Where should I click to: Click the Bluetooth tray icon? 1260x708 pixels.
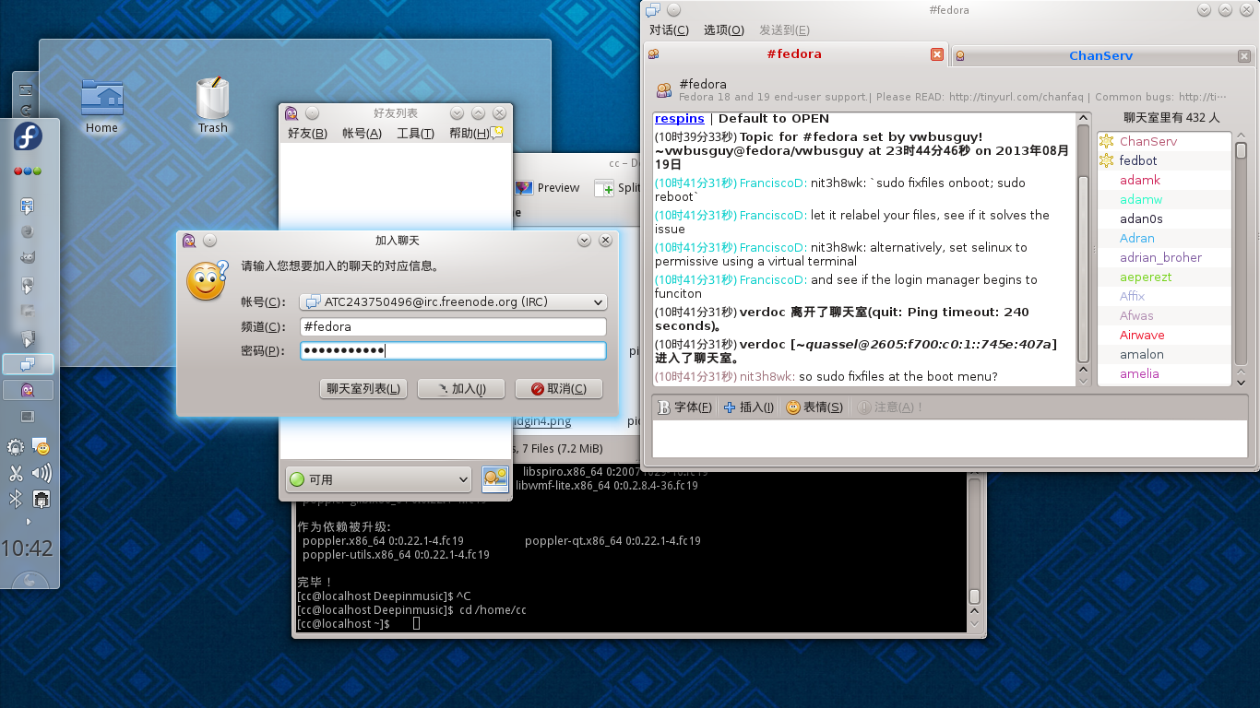coord(16,499)
